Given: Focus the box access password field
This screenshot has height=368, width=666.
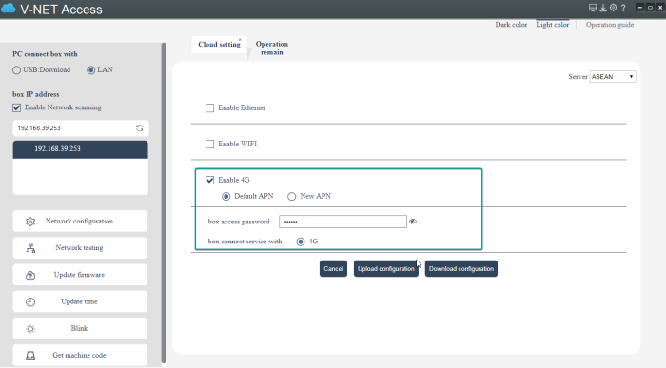Looking at the screenshot, I should 343,222.
